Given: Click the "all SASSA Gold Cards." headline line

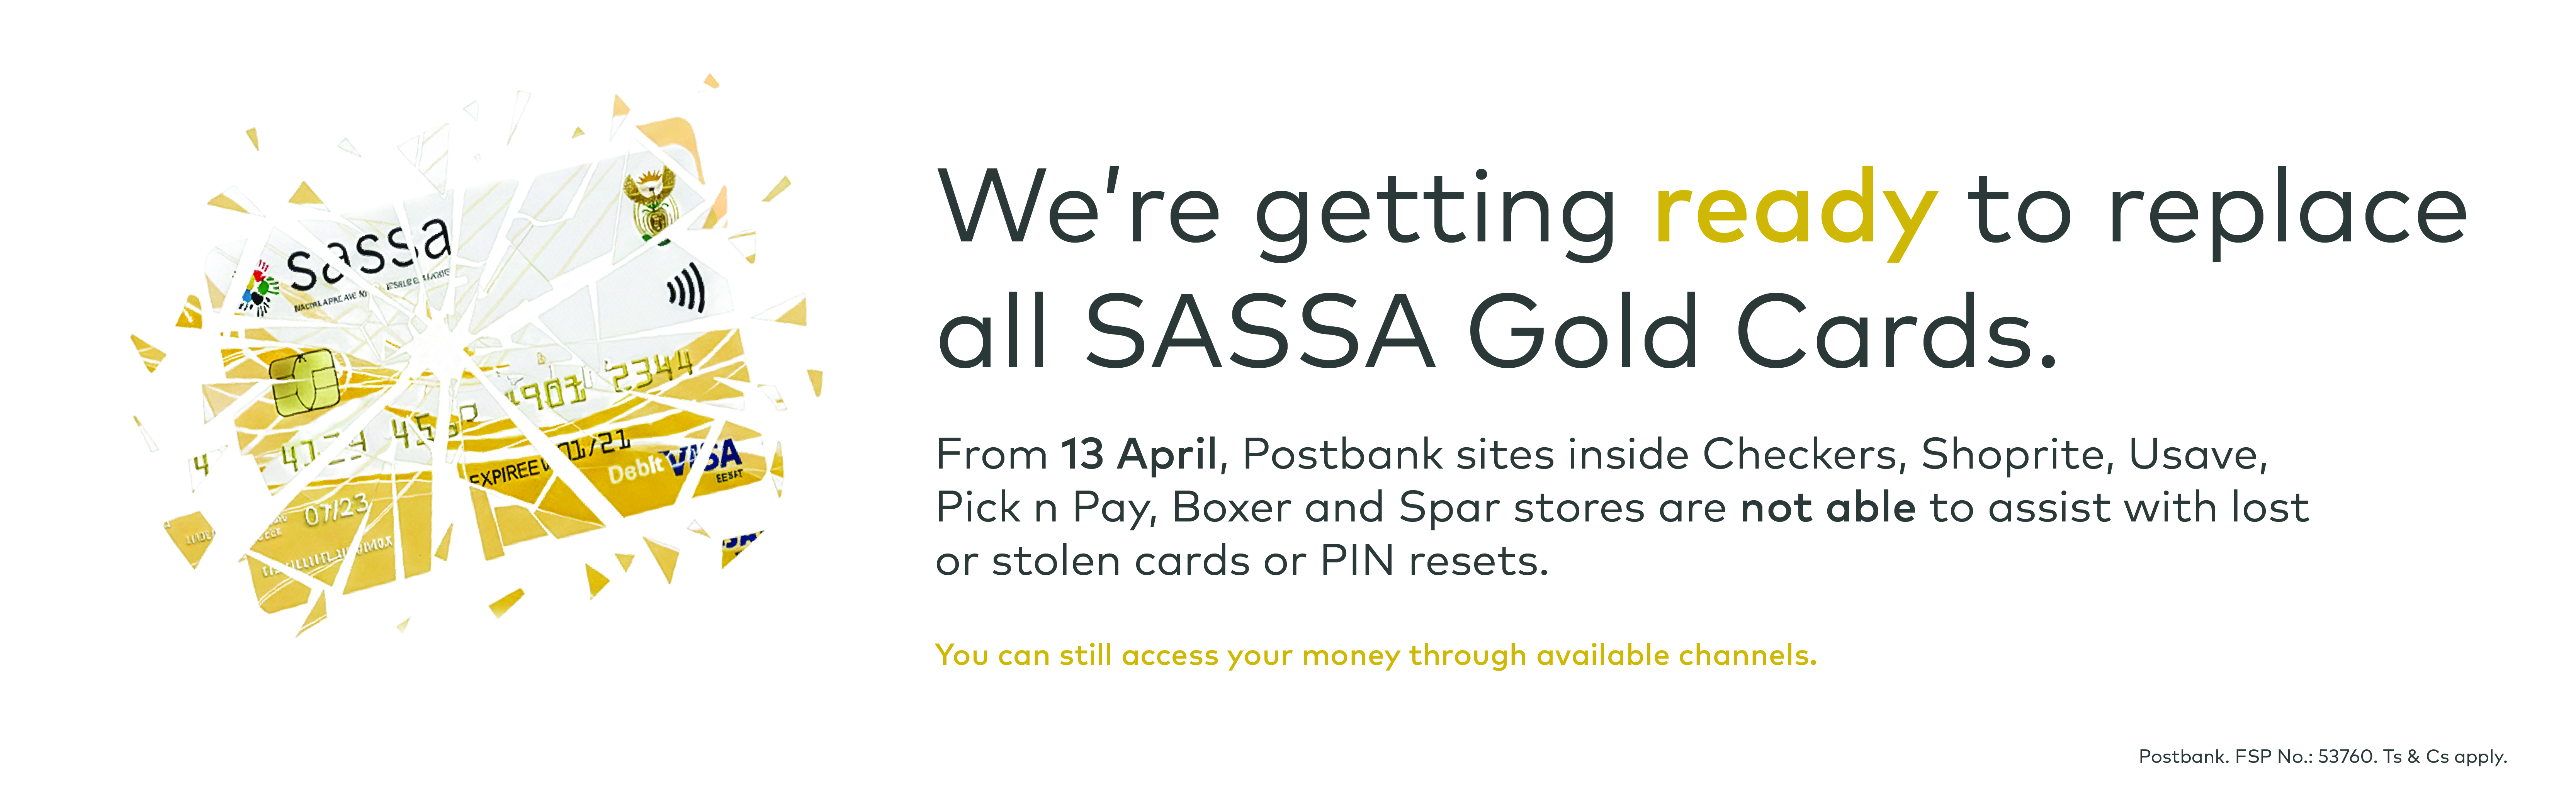Looking at the screenshot, I should (1497, 330).
